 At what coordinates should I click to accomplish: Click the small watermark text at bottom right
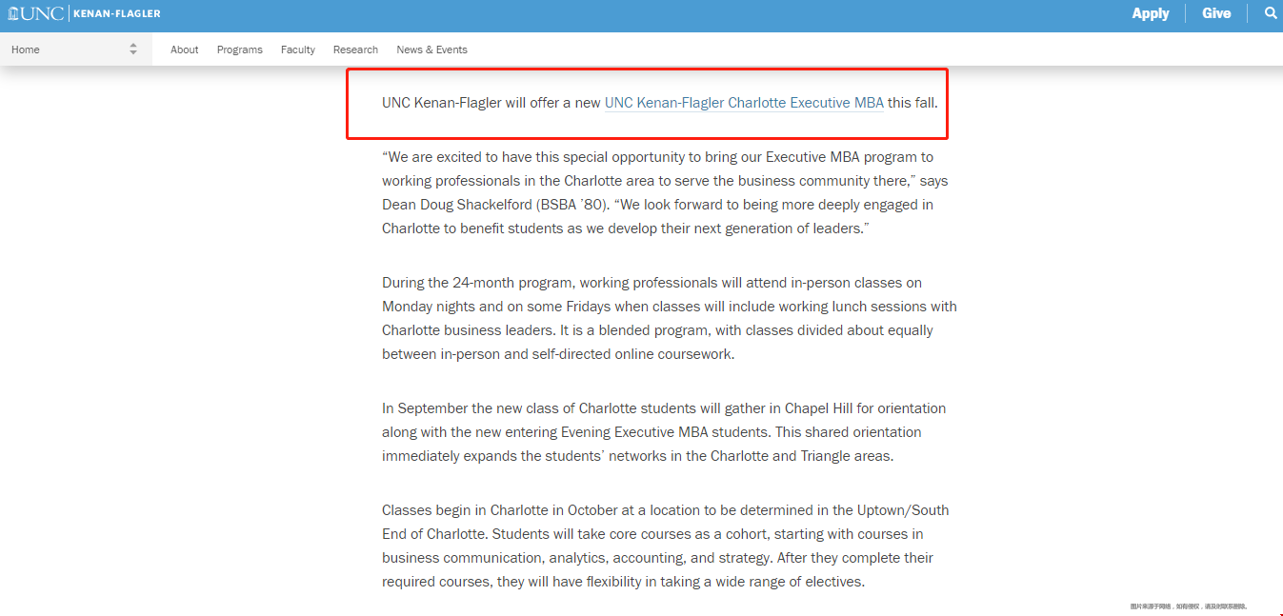tap(1188, 606)
